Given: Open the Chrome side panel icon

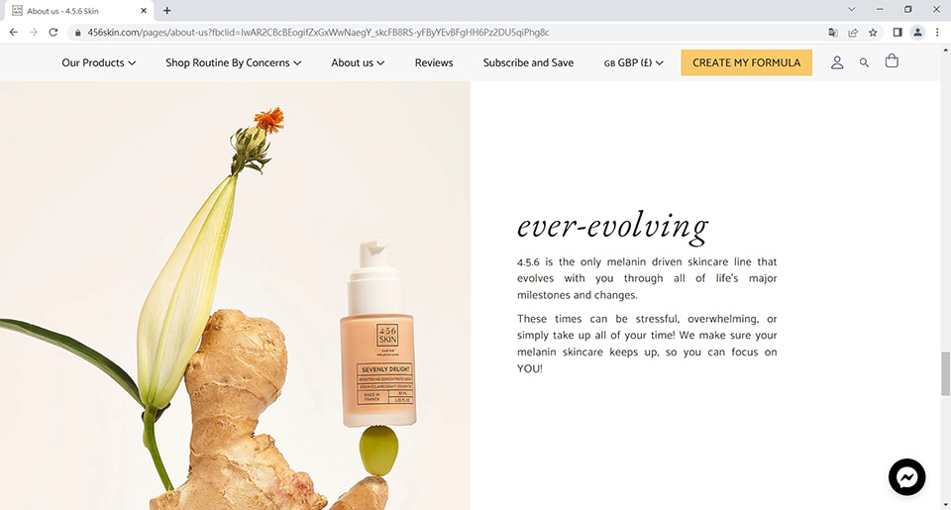Looking at the screenshot, I should click(x=898, y=33).
